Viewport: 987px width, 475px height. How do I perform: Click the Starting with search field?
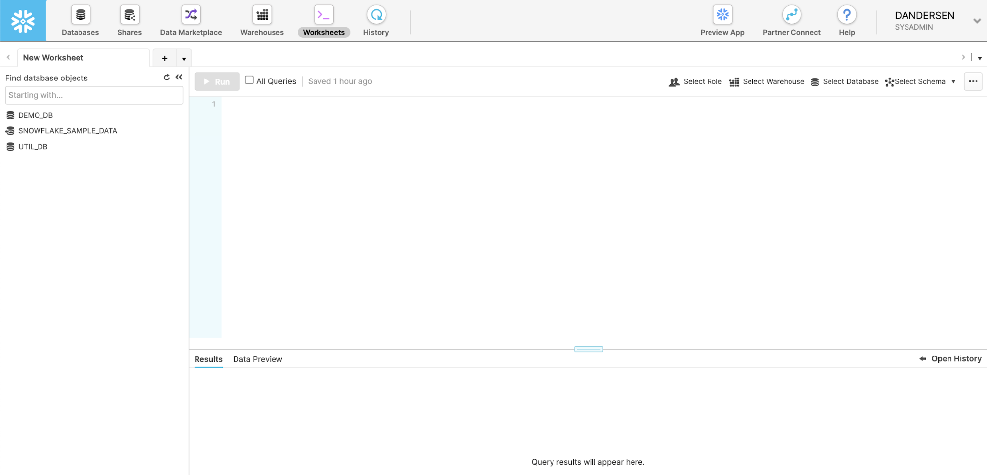point(94,95)
